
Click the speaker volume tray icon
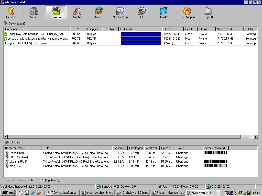click(235, 193)
